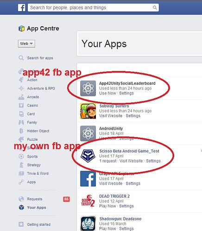The width and height of the screenshot is (202, 231).
Task: Open the 1 request link for Scisso Beta
Action: pos(107,161)
